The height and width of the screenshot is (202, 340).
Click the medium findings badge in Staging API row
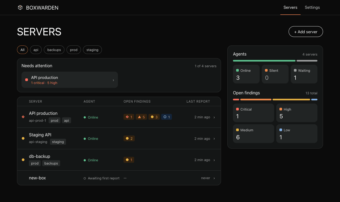click(x=129, y=138)
